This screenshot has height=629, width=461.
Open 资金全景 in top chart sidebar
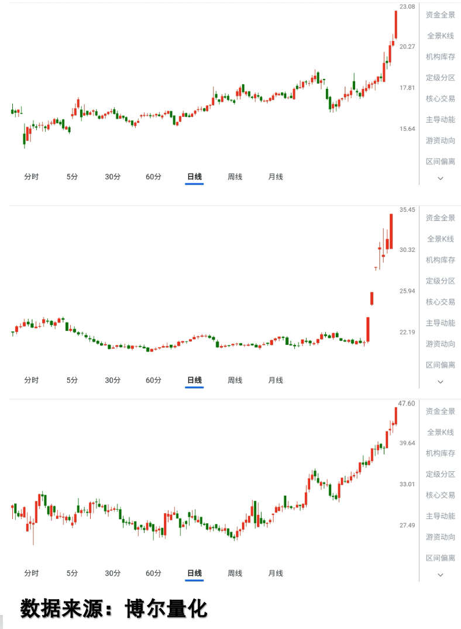point(441,15)
